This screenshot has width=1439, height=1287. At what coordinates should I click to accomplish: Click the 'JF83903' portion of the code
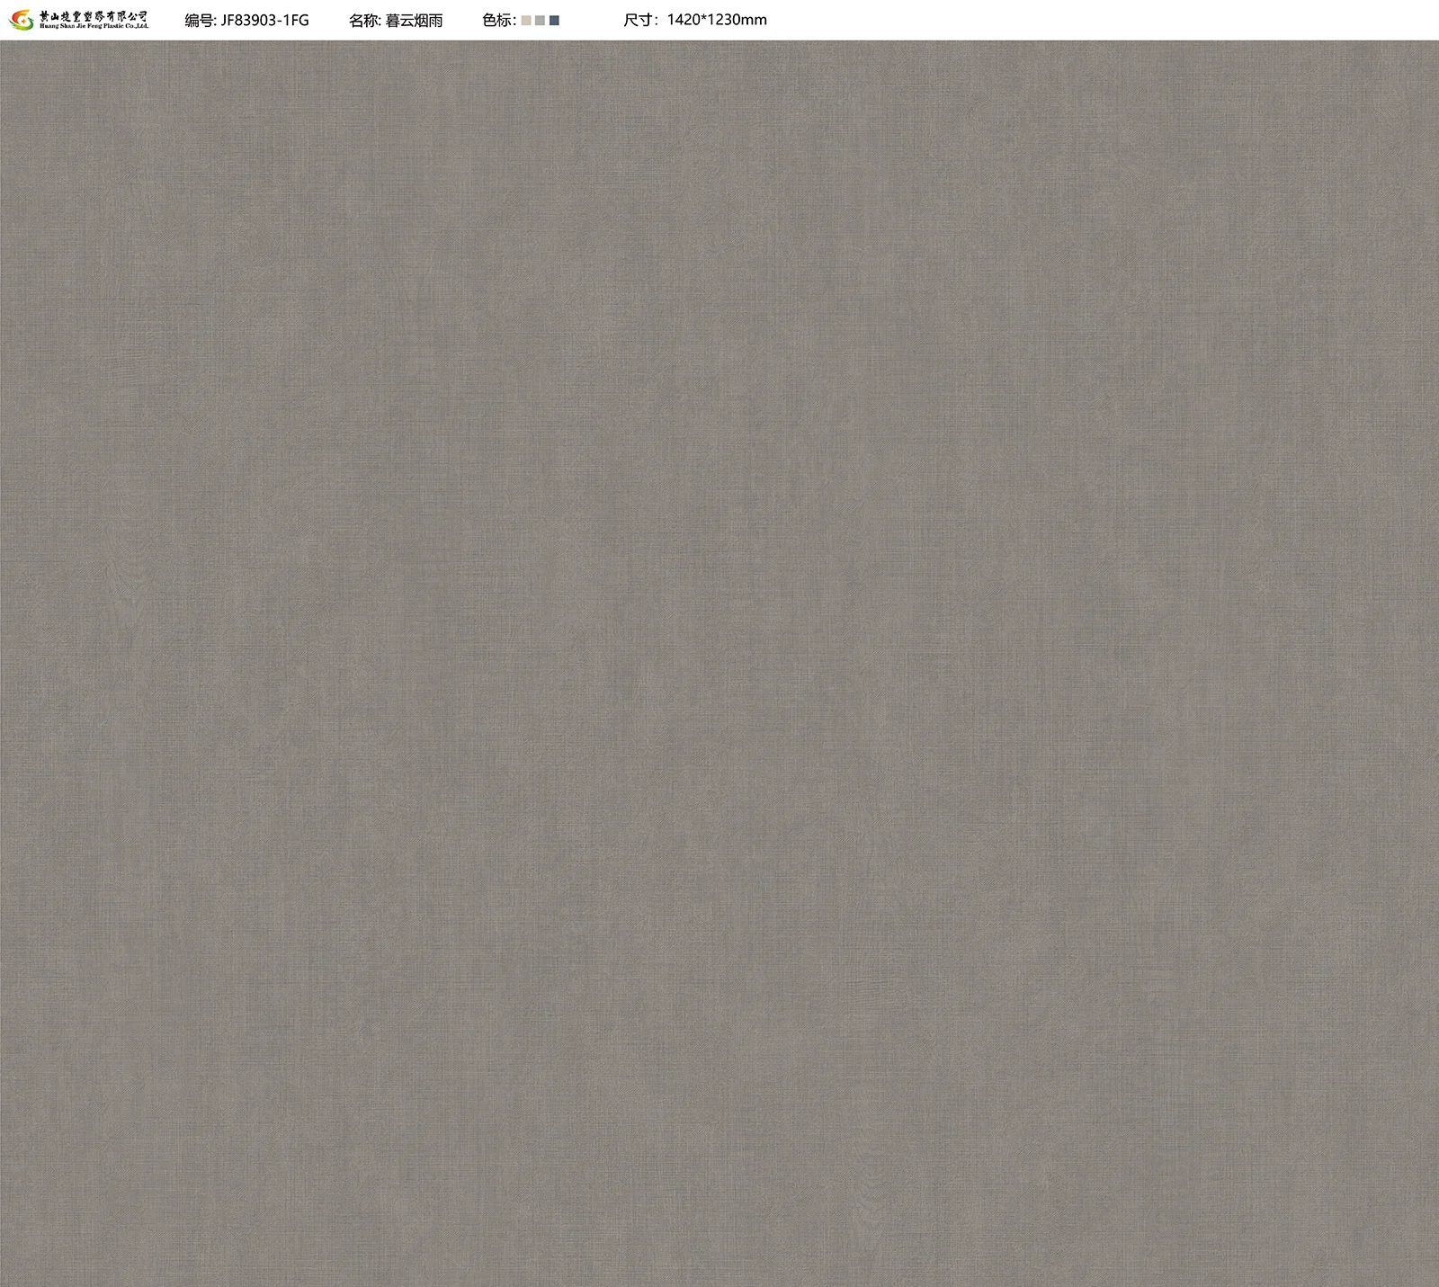pyautogui.click(x=249, y=20)
